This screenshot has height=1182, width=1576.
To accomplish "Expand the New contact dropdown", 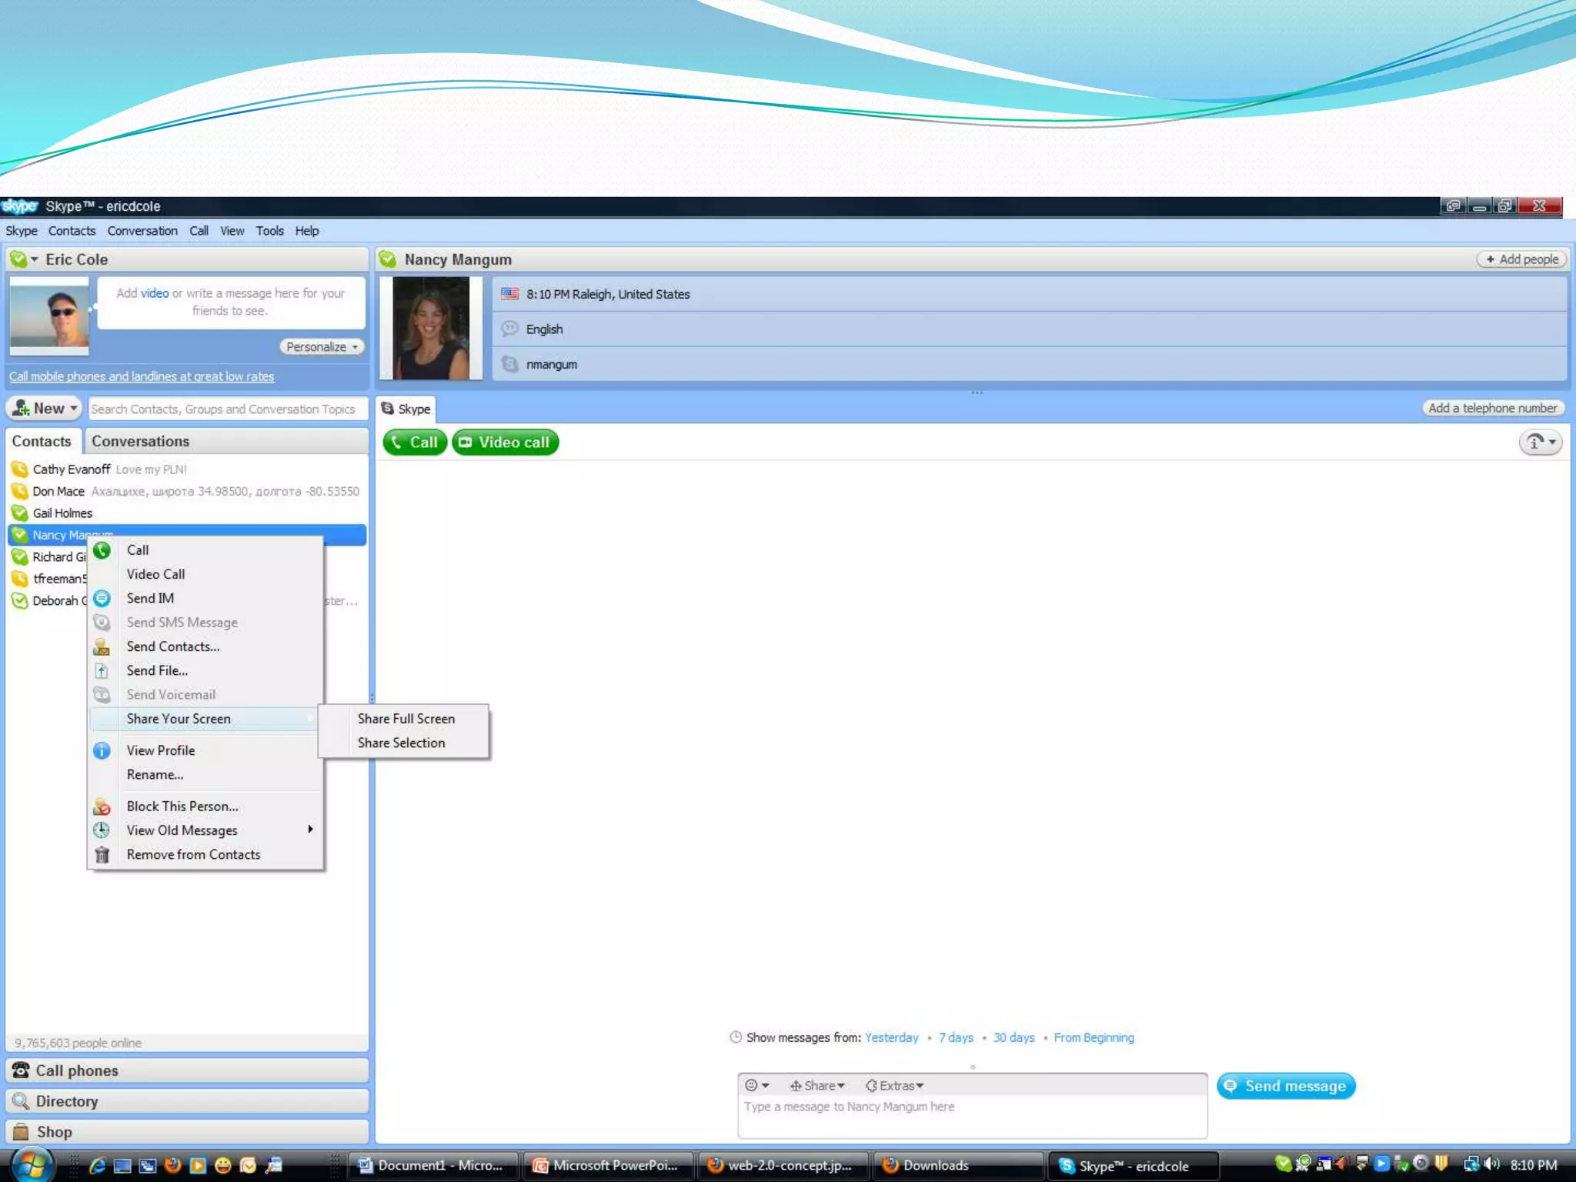I will 74,409.
